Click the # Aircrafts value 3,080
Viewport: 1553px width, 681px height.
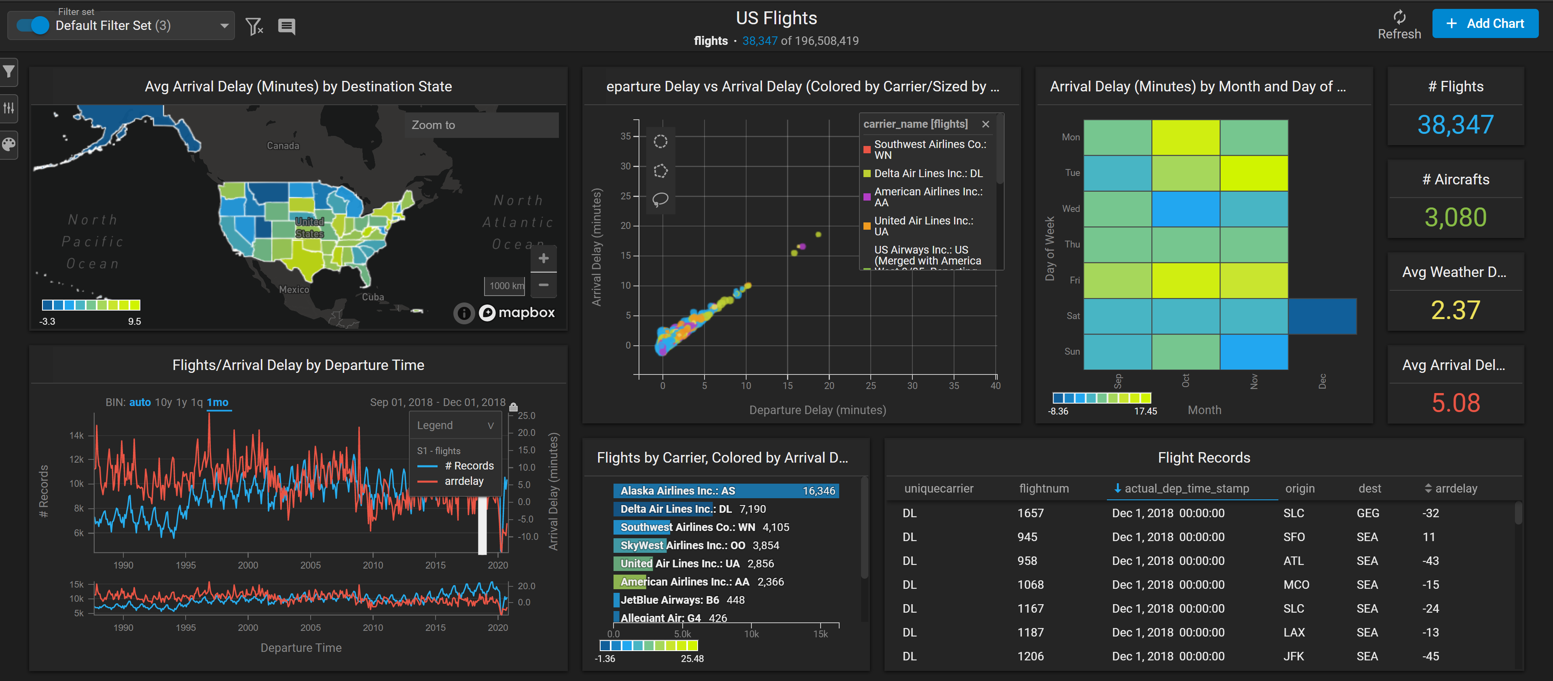pos(1456,218)
